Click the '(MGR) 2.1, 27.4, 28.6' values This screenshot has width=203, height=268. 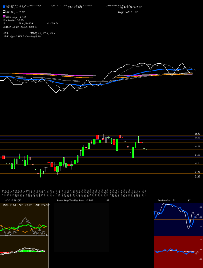click(x=42, y=33)
